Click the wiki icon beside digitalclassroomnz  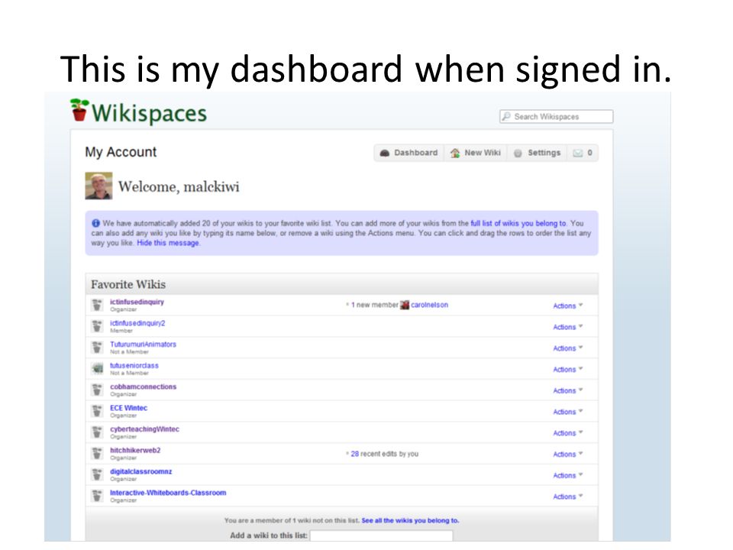[97, 474]
